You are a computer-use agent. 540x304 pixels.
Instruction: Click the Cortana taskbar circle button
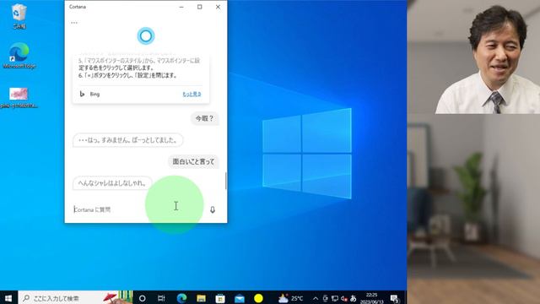[x=142, y=298]
